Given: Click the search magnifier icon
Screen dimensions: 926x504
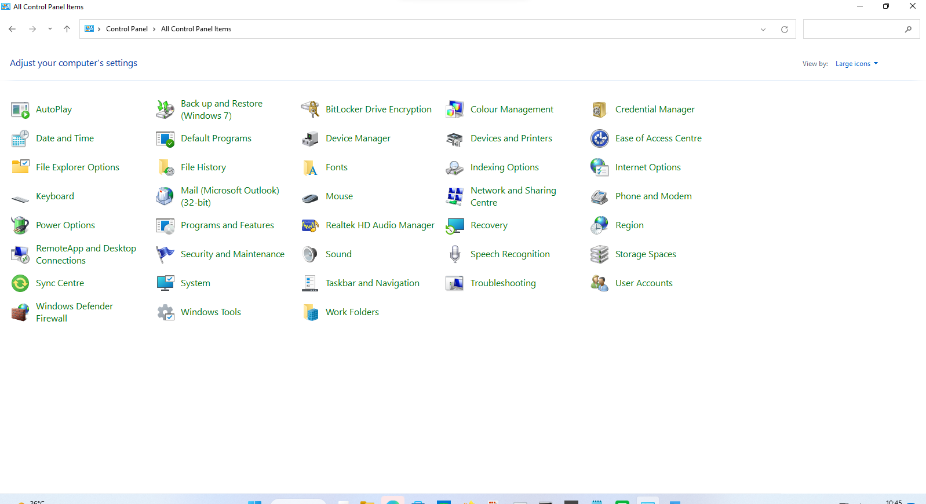Looking at the screenshot, I should tap(908, 29).
